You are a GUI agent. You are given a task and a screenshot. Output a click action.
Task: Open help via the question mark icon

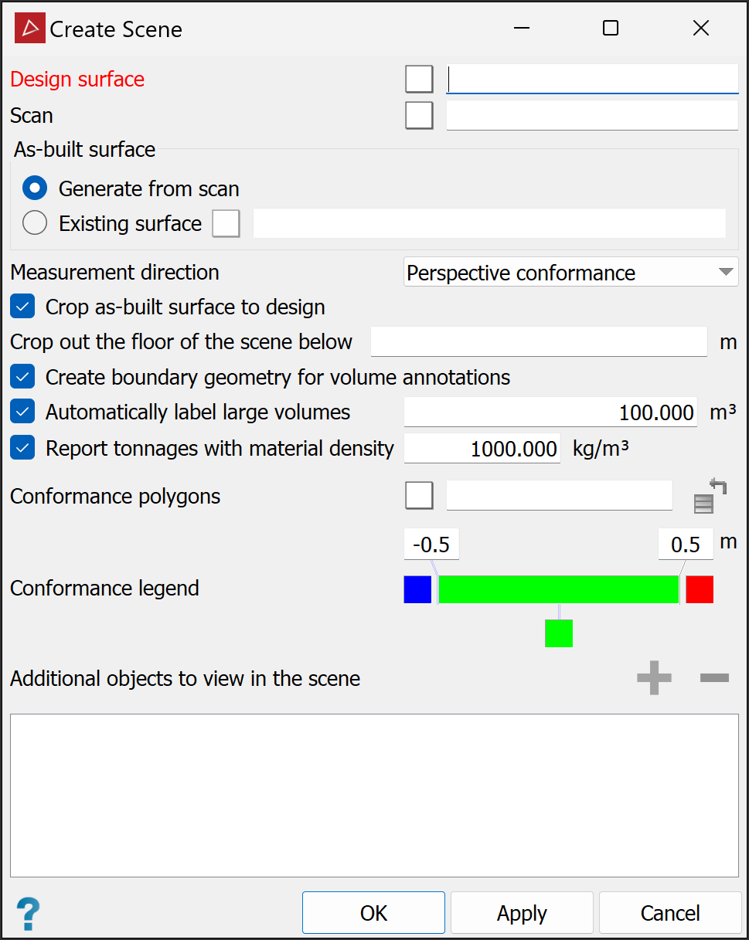[x=29, y=914]
